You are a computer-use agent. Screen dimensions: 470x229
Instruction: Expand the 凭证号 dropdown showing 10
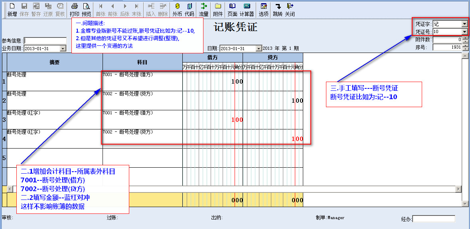point(464,31)
